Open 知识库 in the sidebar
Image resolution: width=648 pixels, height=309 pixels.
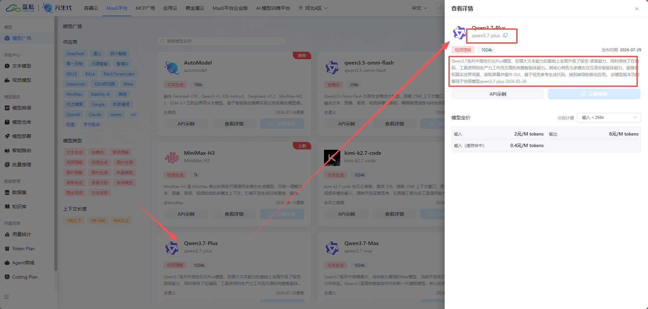(19, 207)
